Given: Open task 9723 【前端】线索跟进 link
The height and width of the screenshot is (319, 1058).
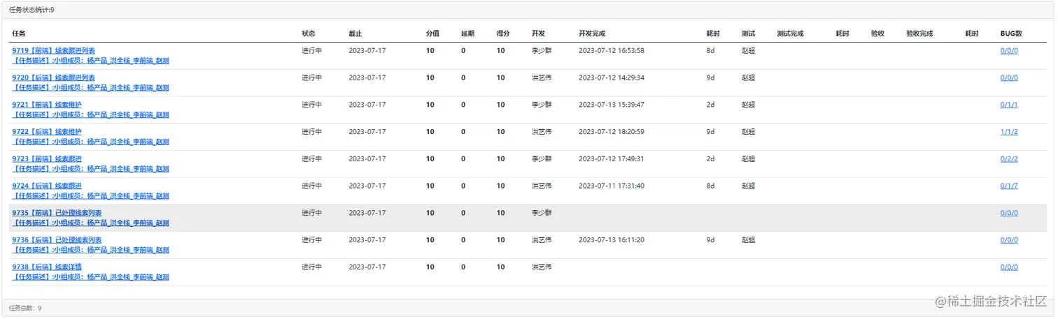Looking at the screenshot, I should click(x=47, y=159).
